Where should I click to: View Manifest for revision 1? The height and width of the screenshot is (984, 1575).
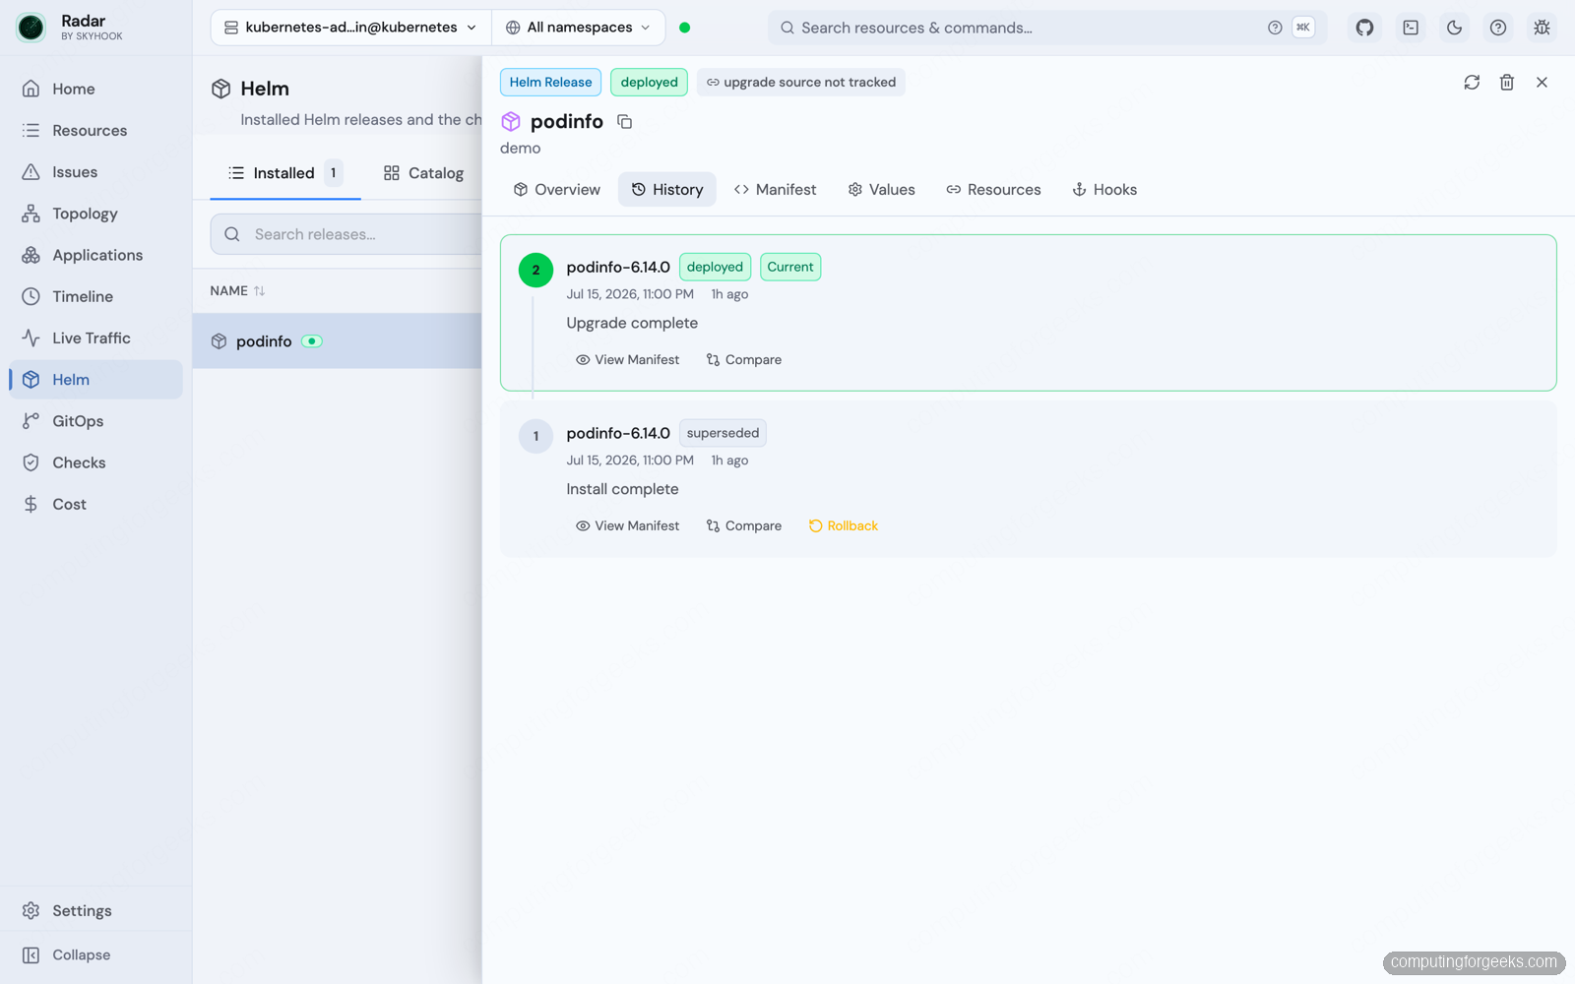point(628,526)
